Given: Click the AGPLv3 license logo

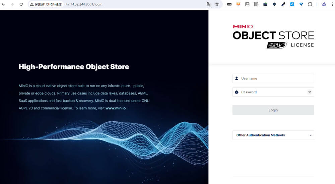Looking at the screenshot, I should click(277, 45).
